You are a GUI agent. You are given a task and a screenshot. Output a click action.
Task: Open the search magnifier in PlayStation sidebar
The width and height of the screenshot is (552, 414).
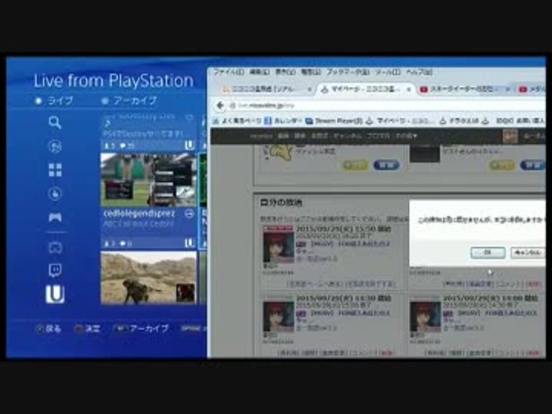[x=55, y=123]
